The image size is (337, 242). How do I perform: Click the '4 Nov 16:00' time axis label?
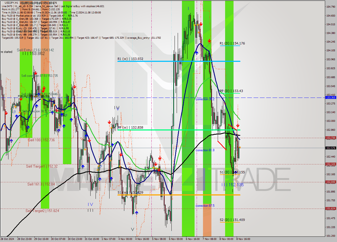142,239
